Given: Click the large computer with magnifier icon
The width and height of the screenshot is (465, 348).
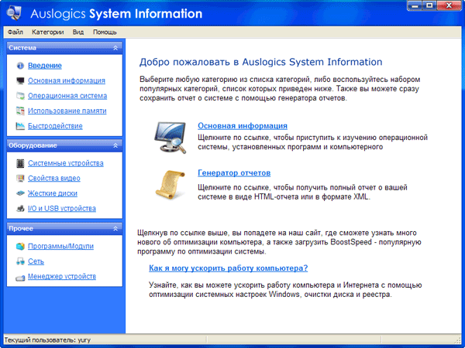Looking at the screenshot, I should coord(170,138).
